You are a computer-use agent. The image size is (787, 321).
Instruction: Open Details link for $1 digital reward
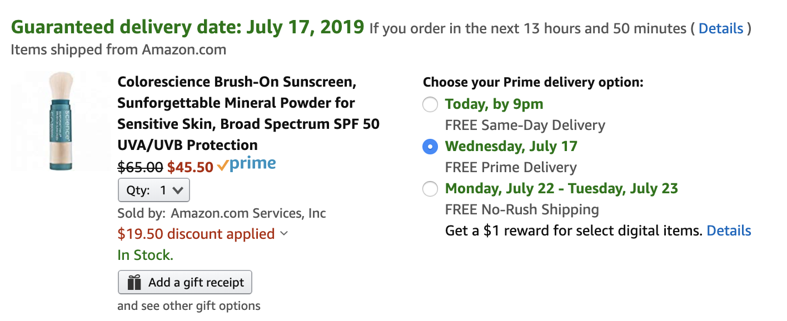point(729,230)
